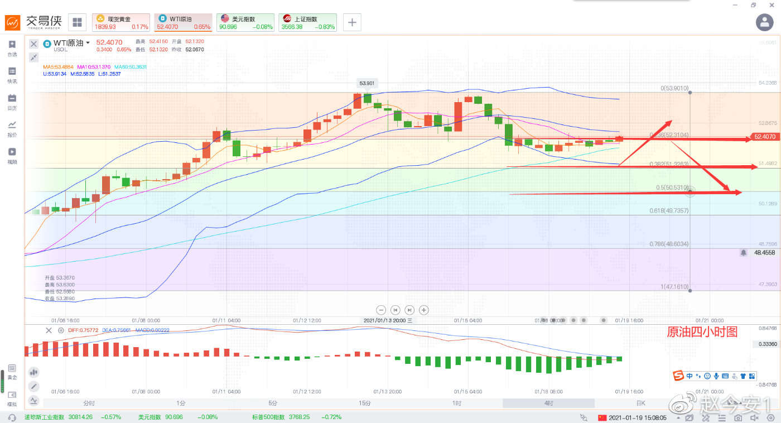Click the DIFF:0.75772 indicator label
The image size is (781, 423).
pyautogui.click(x=83, y=330)
